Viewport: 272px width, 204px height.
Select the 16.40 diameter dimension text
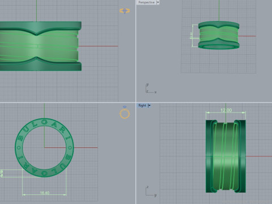[x=45, y=193]
